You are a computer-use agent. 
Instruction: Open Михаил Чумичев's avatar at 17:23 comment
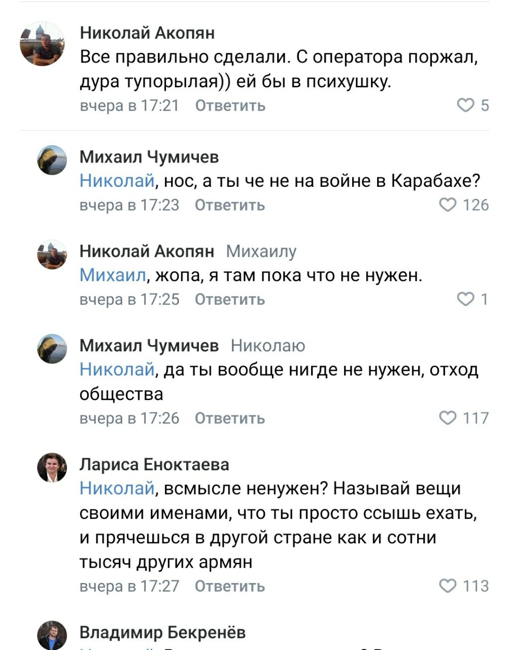click(52, 160)
